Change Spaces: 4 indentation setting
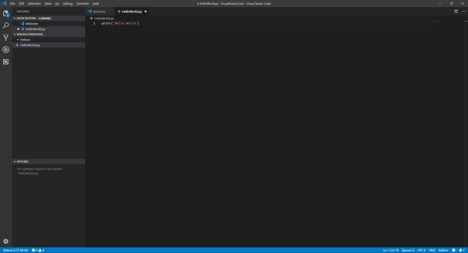This screenshot has width=468, height=253. coord(408,250)
